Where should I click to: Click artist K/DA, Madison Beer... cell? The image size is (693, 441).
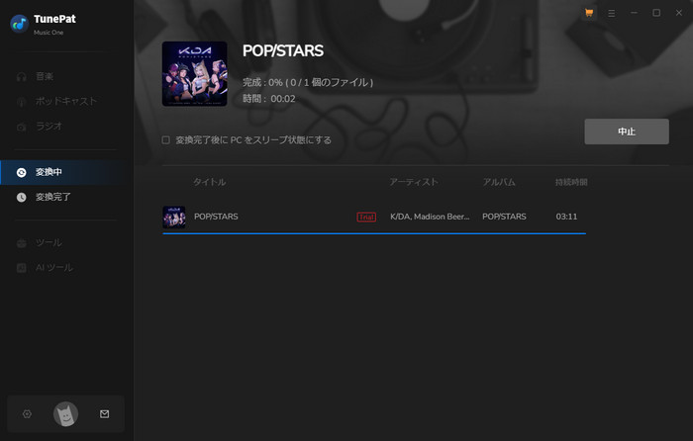coord(430,217)
